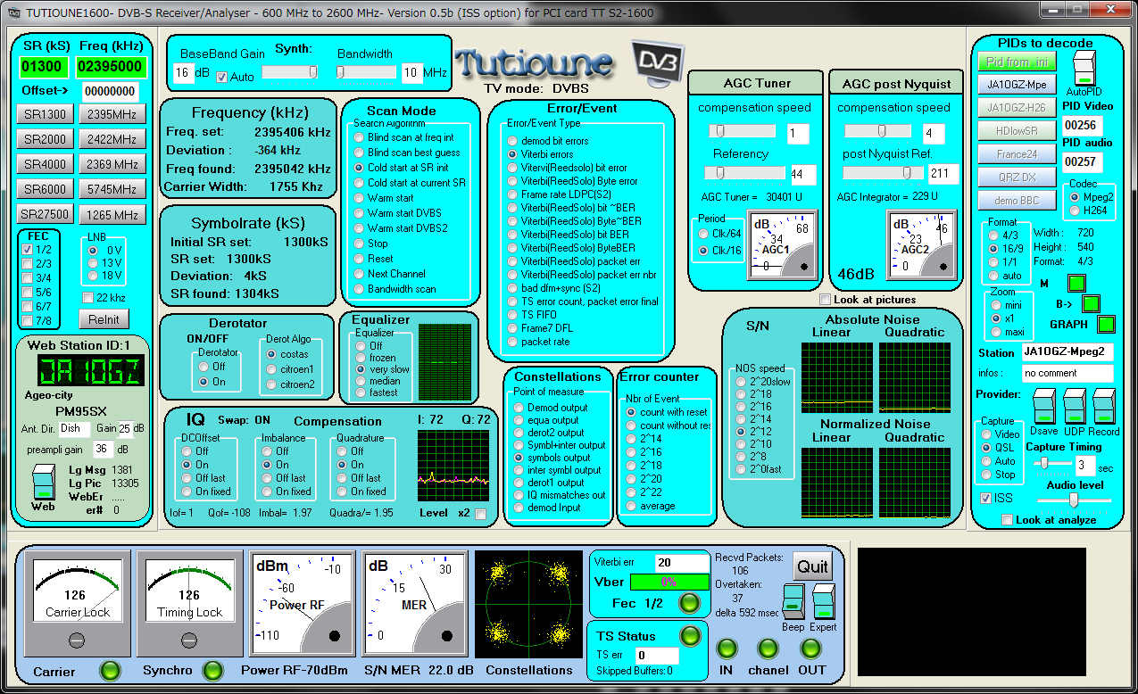This screenshot has width=1138, height=694.
Task: Flip the Record switch
Action: click(1104, 407)
